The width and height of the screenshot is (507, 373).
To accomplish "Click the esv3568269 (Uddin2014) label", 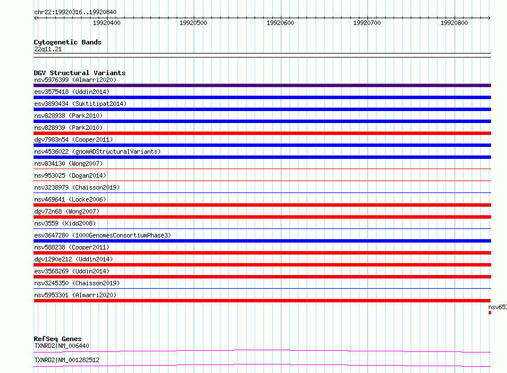I will (72, 271).
